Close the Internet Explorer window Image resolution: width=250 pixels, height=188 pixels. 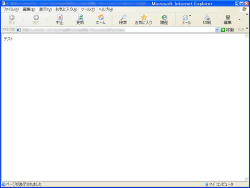point(246,4)
